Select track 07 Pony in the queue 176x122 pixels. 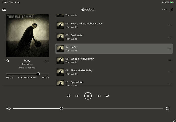(x=114, y=49)
